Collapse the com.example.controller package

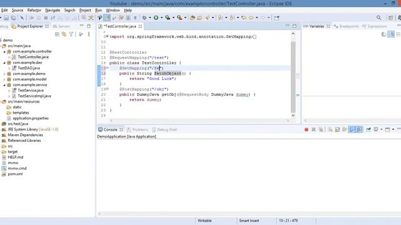coord(4,51)
